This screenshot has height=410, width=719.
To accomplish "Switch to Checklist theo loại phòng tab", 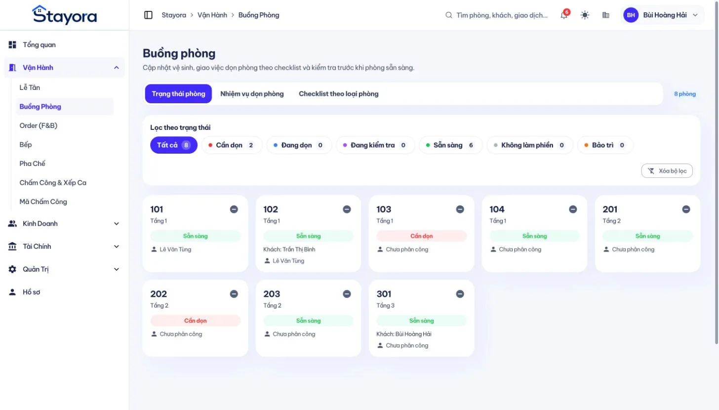I will [338, 94].
